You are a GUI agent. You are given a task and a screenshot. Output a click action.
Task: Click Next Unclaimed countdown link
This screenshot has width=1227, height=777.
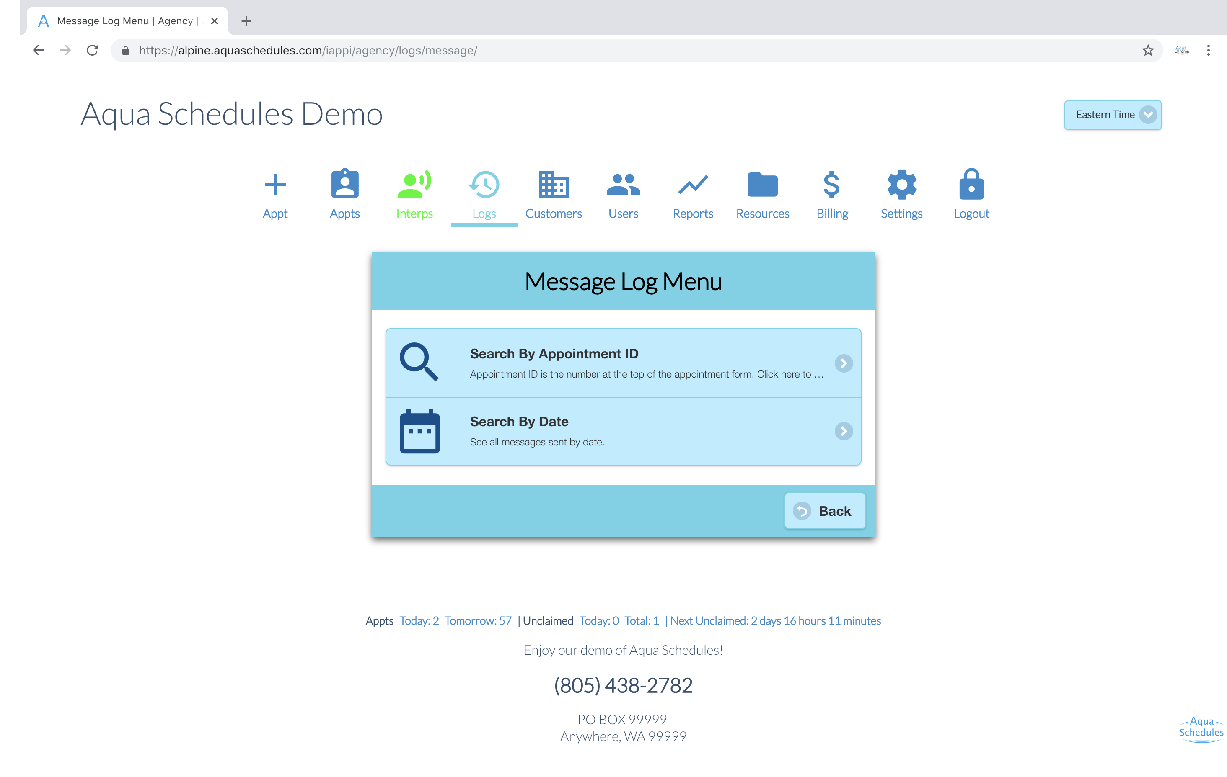click(x=775, y=621)
